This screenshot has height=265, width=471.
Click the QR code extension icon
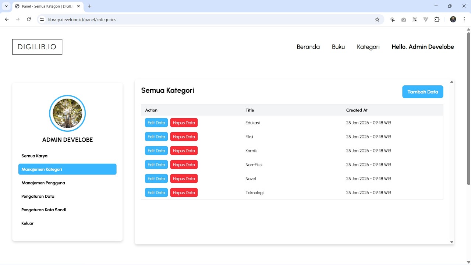click(415, 20)
